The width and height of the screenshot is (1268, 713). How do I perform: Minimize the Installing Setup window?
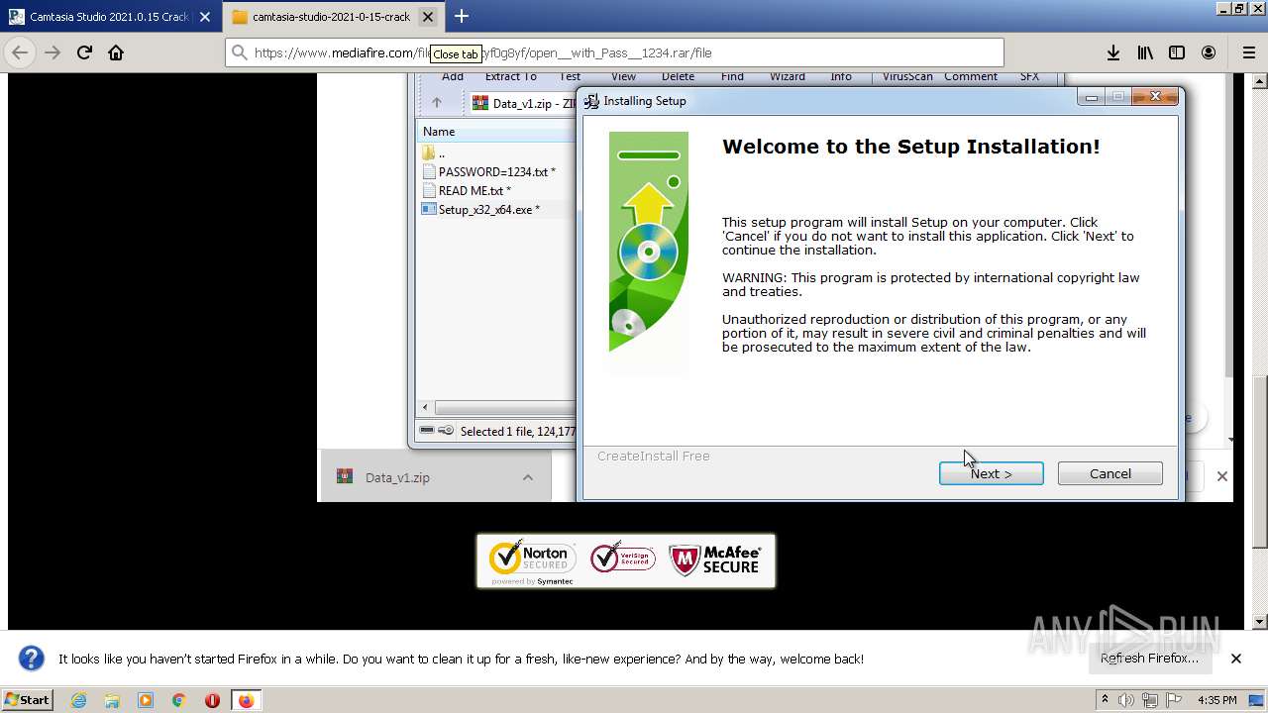coord(1093,97)
